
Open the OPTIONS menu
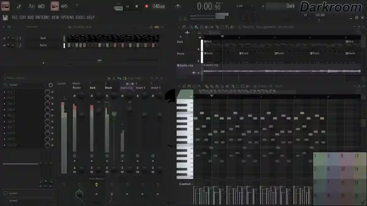[x=67, y=17]
